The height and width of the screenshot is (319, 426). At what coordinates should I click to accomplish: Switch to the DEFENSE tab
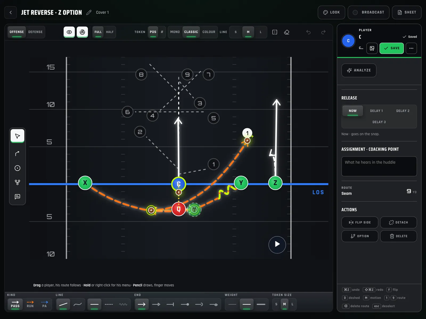[x=35, y=32]
